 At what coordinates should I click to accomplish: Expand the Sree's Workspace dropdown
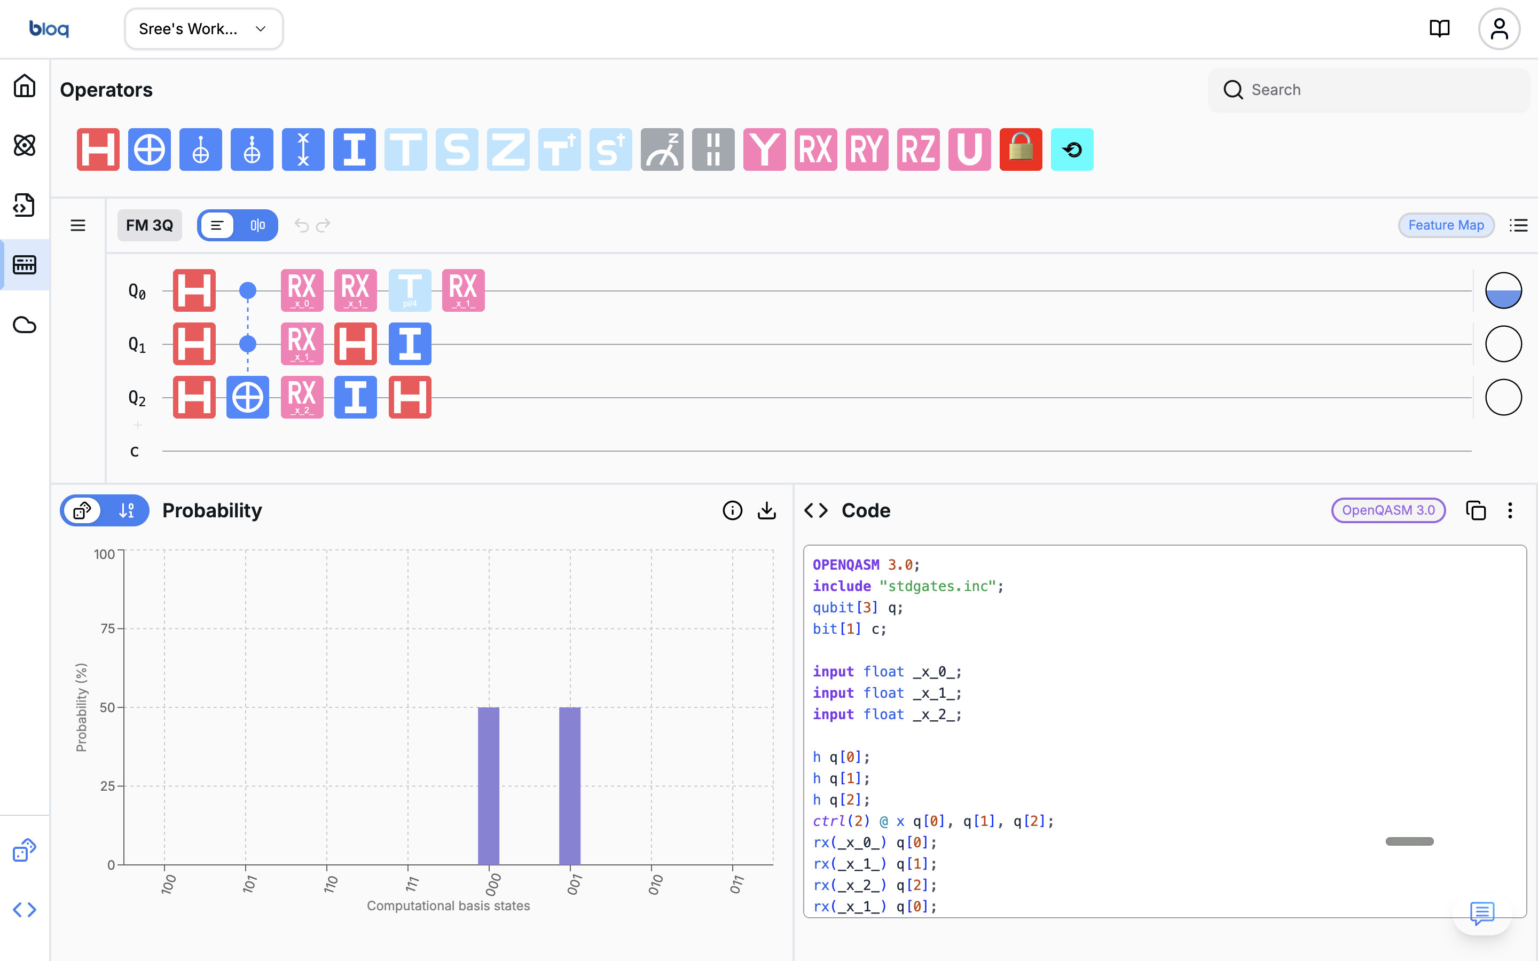click(203, 29)
